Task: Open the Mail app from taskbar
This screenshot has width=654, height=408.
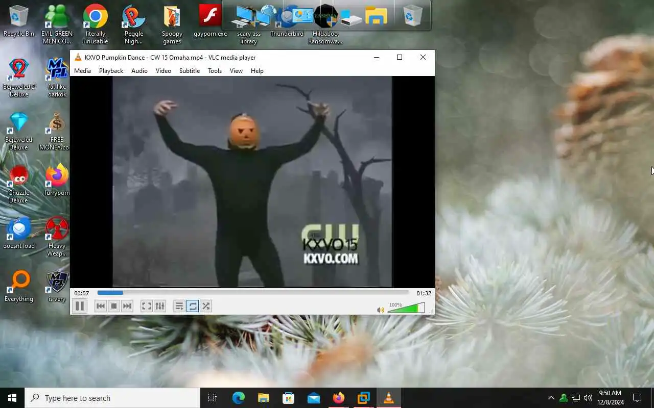Action: 313,398
